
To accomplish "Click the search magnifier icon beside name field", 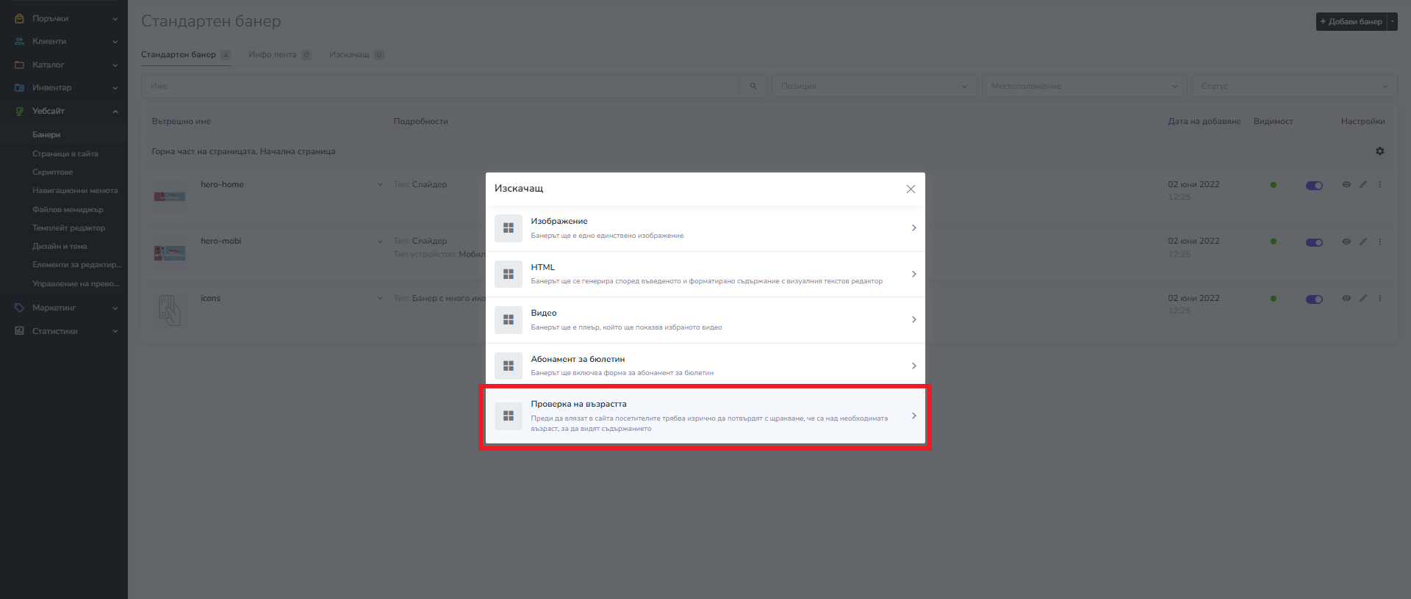I will [753, 87].
